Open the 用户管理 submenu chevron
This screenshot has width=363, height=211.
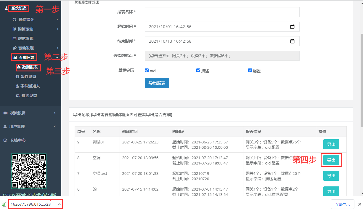point(54,126)
